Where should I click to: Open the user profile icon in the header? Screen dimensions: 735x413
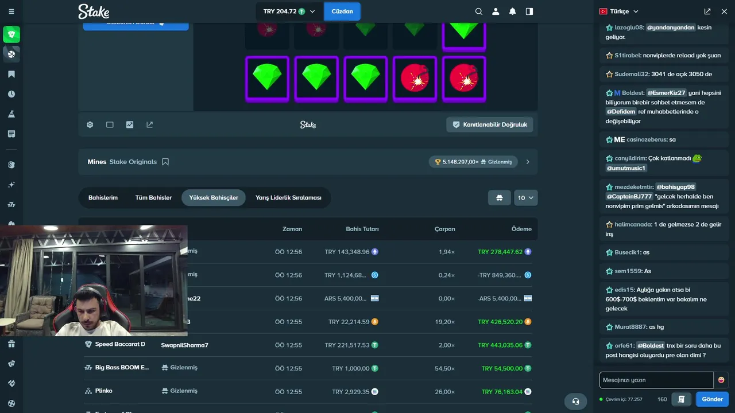coord(496,11)
